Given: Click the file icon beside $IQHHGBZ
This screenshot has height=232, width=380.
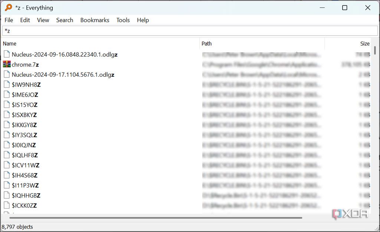Looking at the screenshot, I should pyautogui.click(x=7, y=195).
